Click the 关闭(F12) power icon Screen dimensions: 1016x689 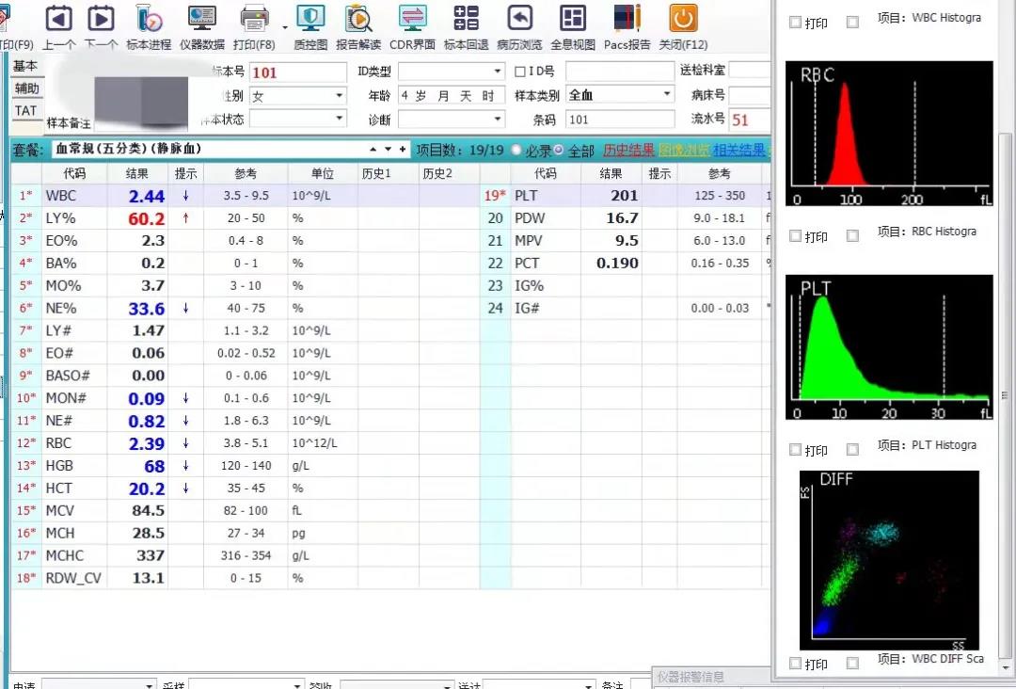[x=683, y=20]
